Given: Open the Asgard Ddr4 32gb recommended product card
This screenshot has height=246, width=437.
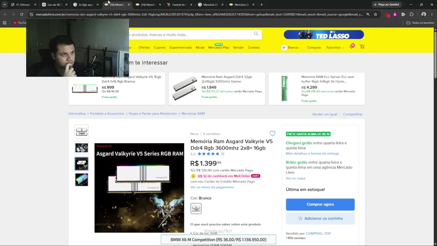Looking at the screenshot, I should pos(217,88).
